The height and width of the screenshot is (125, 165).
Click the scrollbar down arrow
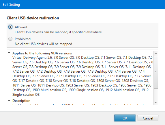tap(156, 102)
